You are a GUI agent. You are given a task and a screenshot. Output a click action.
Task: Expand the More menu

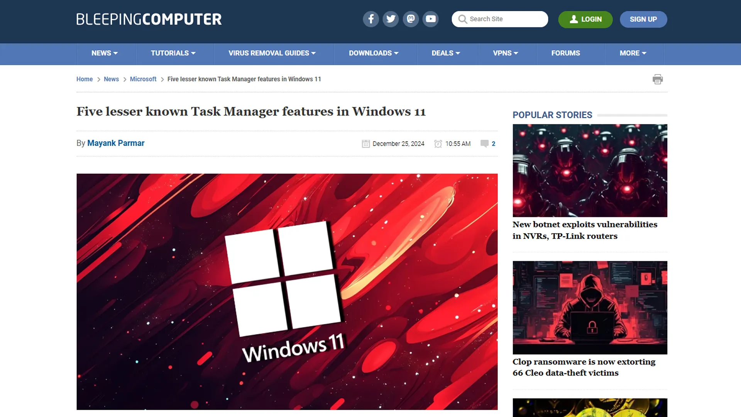coord(633,53)
